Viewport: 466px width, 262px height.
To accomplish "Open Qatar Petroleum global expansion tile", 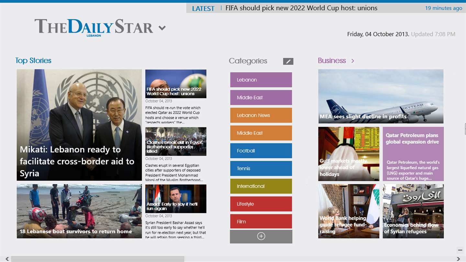I will [x=413, y=154].
